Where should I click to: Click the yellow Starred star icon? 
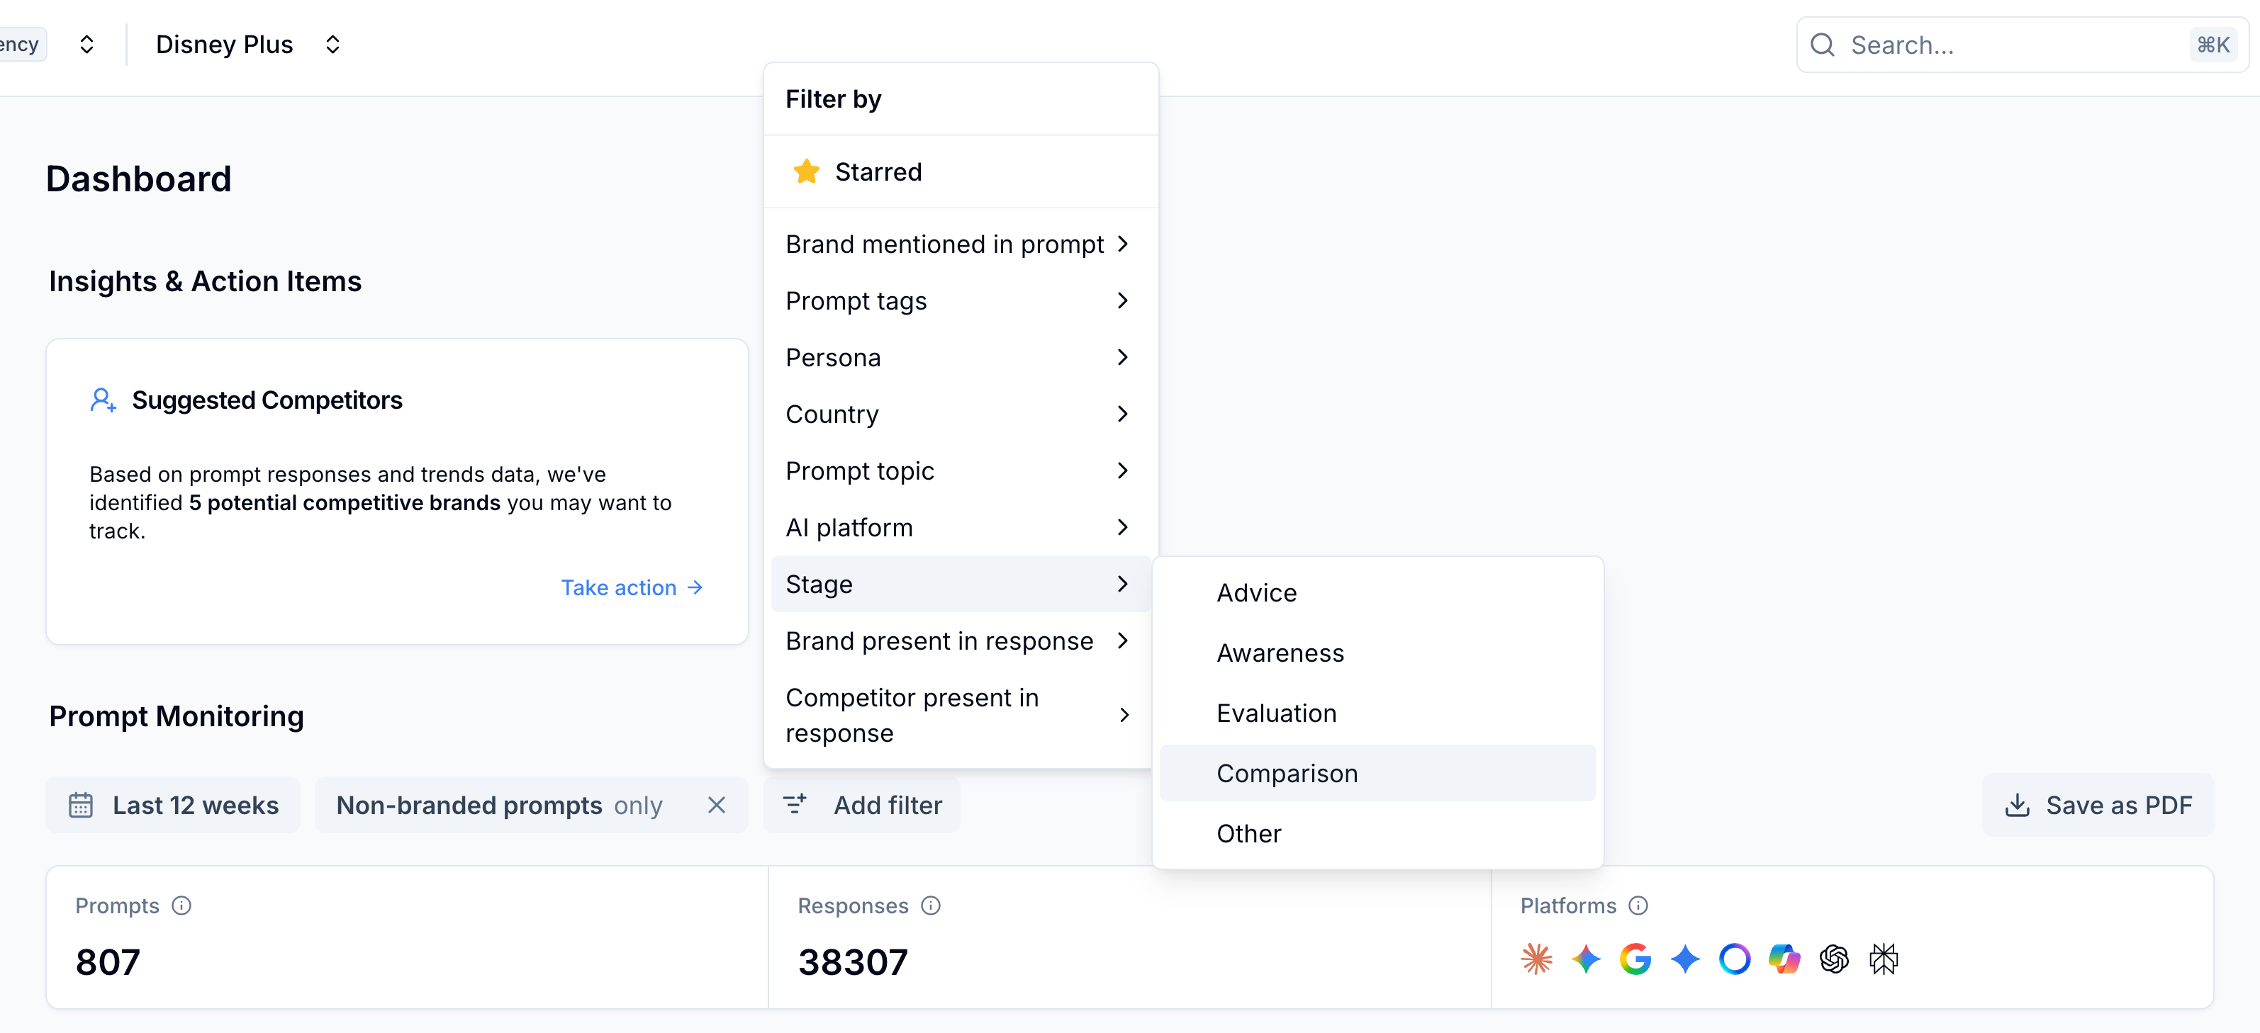[806, 171]
